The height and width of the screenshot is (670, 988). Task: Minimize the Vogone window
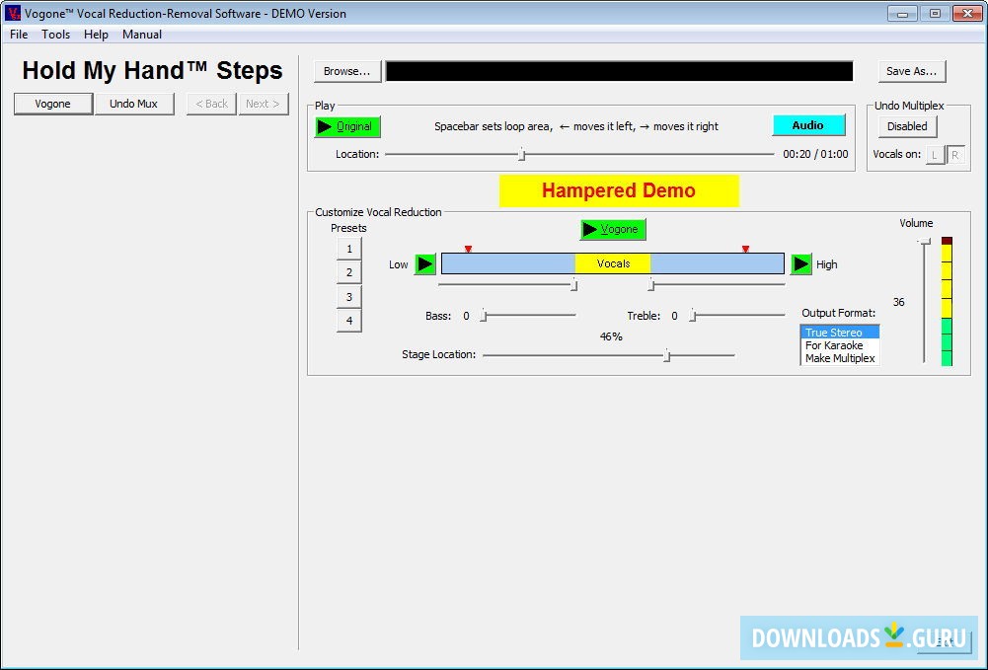902,13
